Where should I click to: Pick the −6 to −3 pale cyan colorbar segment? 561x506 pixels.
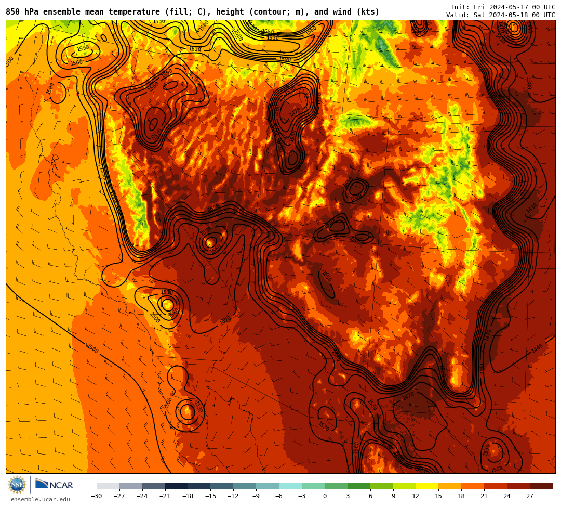point(290,486)
